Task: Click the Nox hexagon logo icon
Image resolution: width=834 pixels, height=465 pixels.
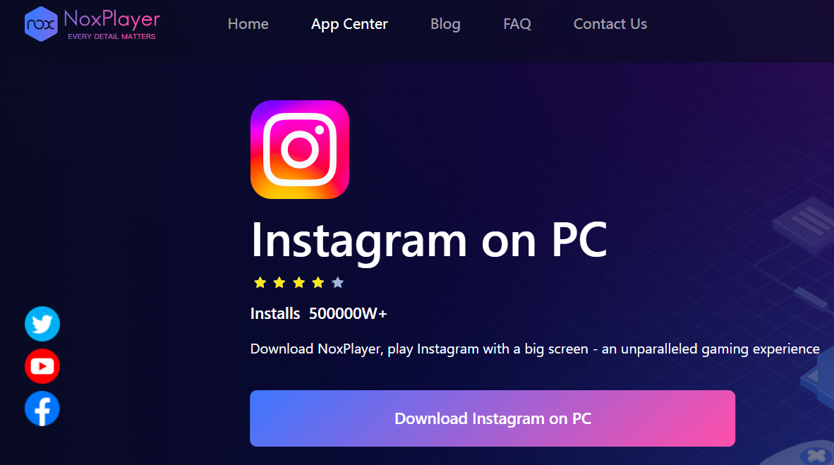Action: click(x=41, y=24)
